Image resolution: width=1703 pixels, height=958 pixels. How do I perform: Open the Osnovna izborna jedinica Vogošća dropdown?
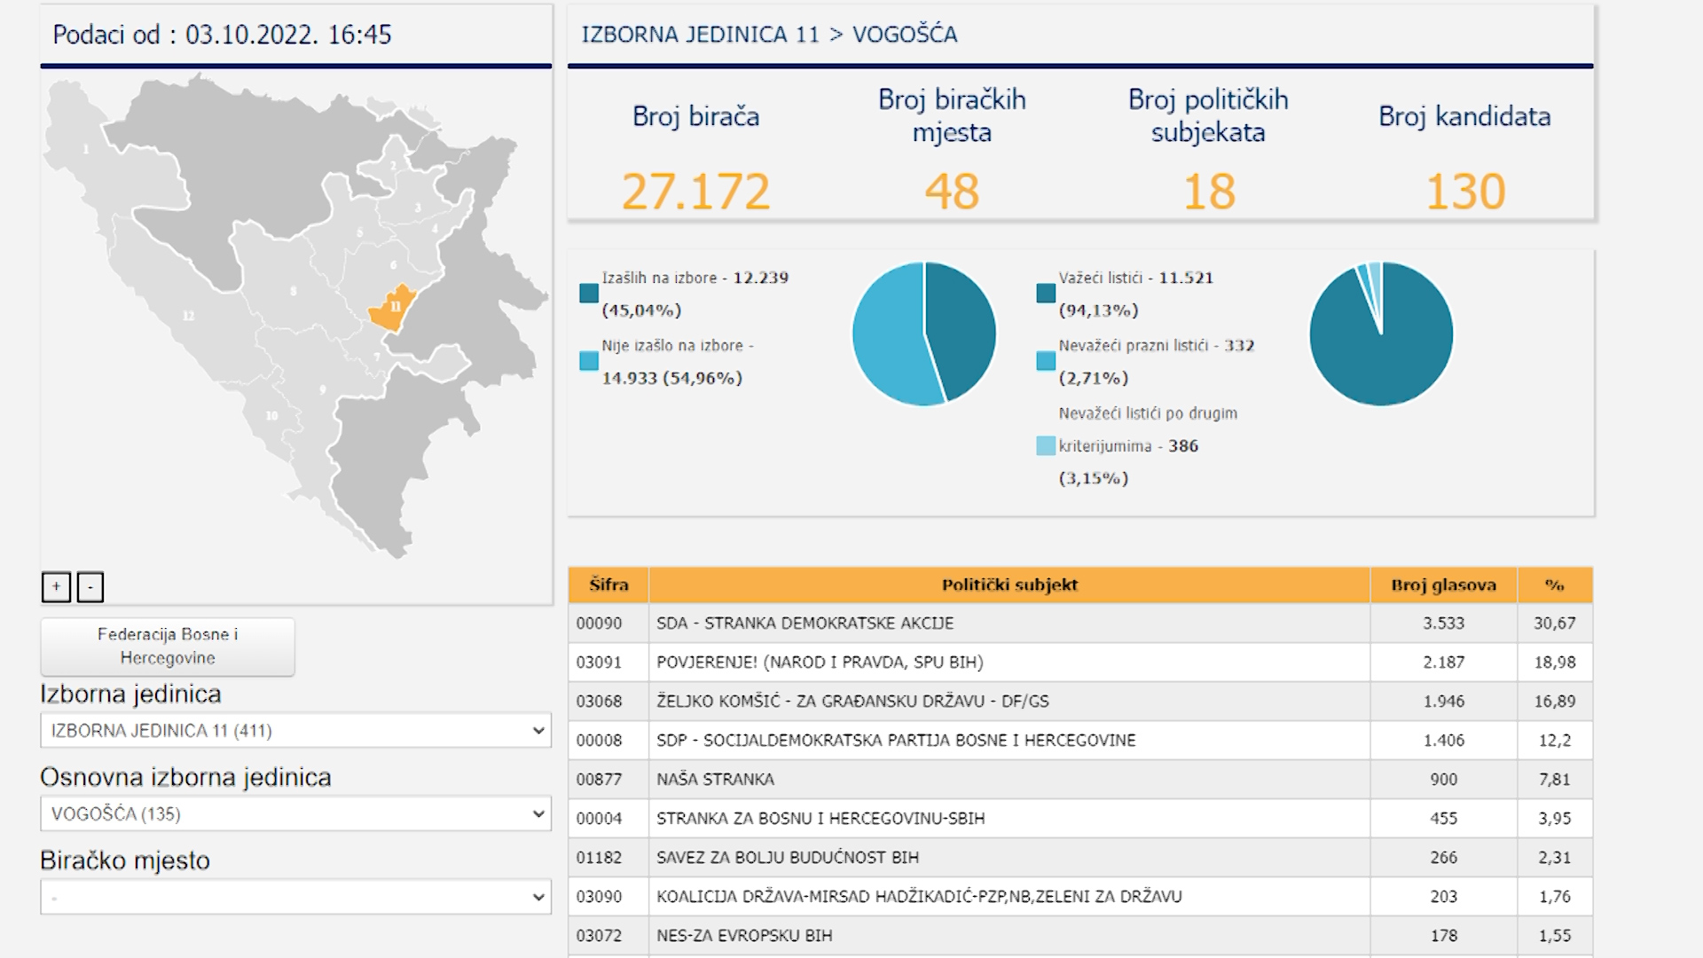(295, 814)
